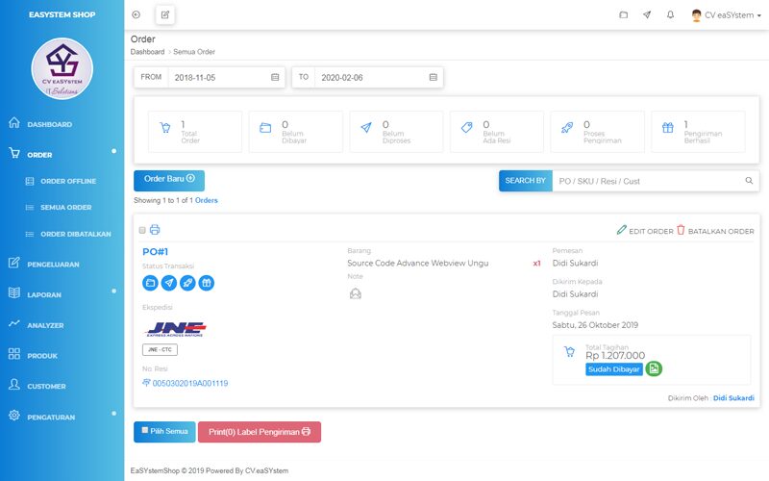Click the JNE expedition logo
The width and height of the screenshot is (769, 481).
(176, 328)
